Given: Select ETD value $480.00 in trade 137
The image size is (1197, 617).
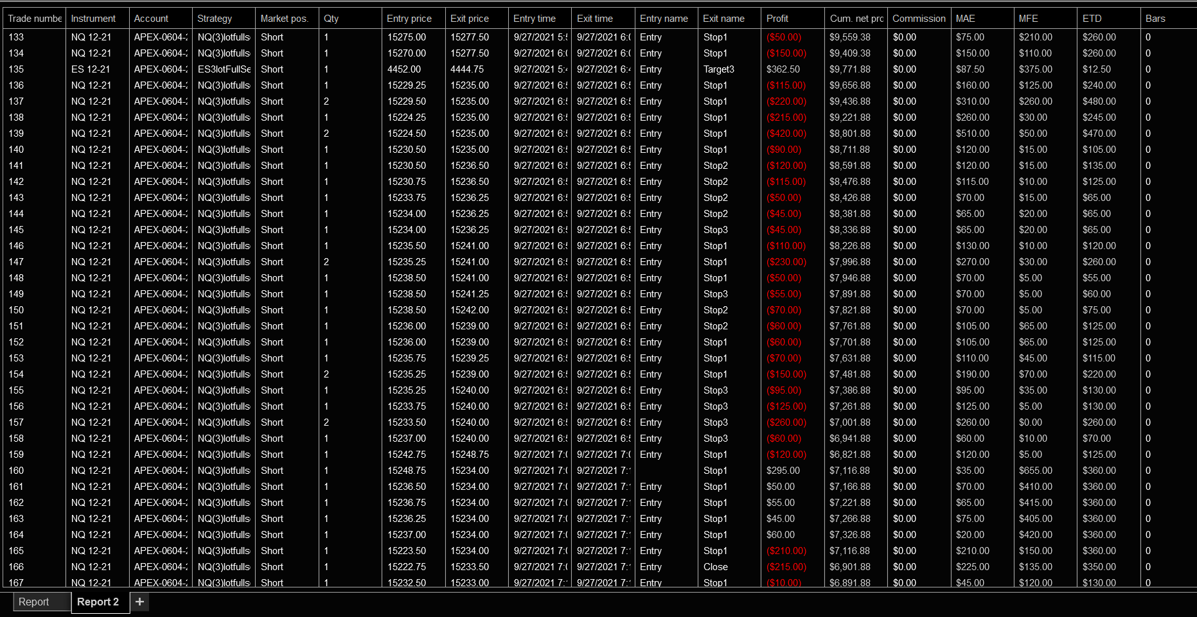Looking at the screenshot, I should click(x=1099, y=101).
